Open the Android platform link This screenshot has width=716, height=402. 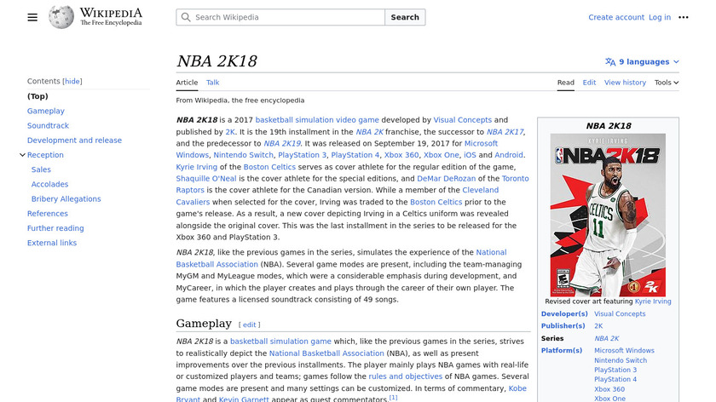(509, 155)
